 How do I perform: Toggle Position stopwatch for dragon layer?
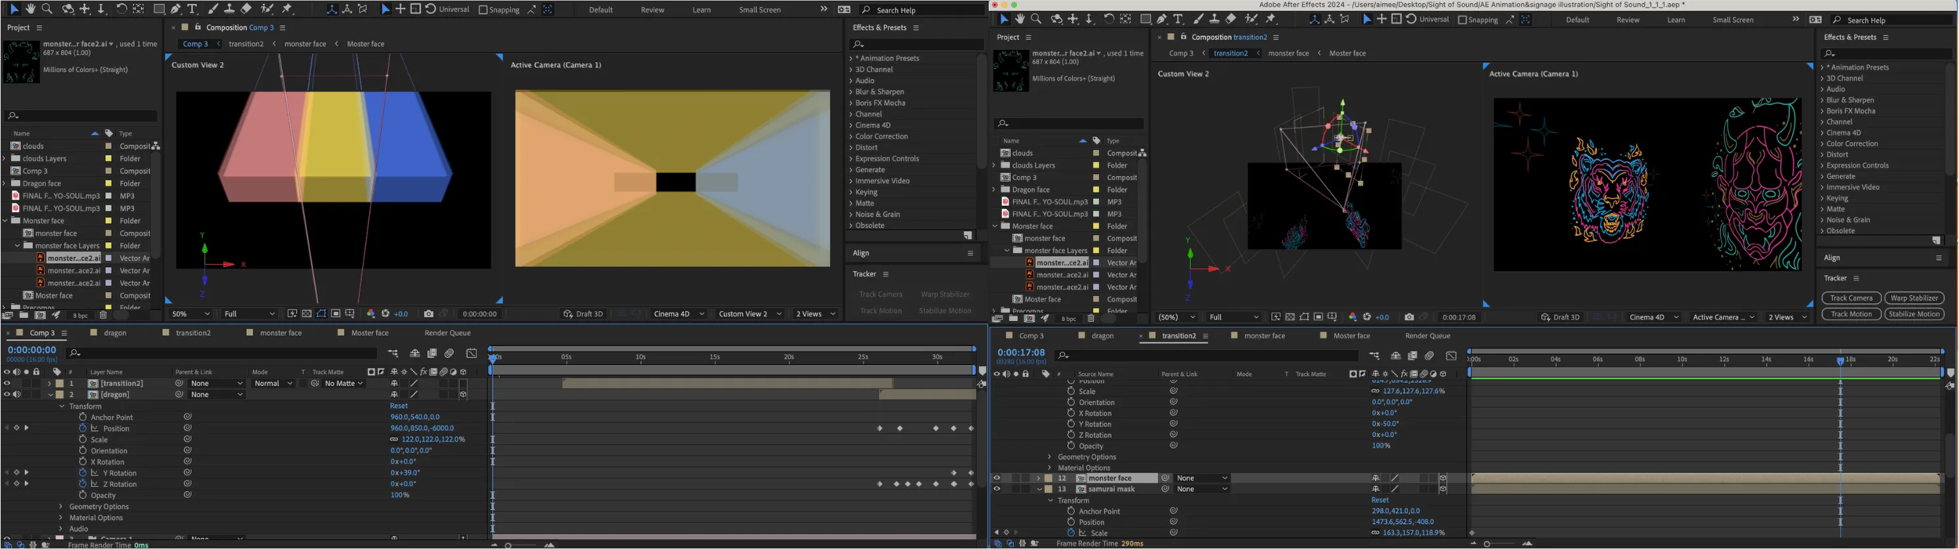pos(82,428)
